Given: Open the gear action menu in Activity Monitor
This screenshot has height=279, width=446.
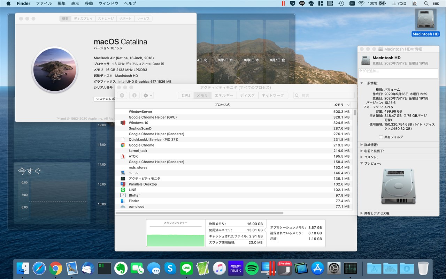Looking at the screenshot, I should [x=148, y=95].
